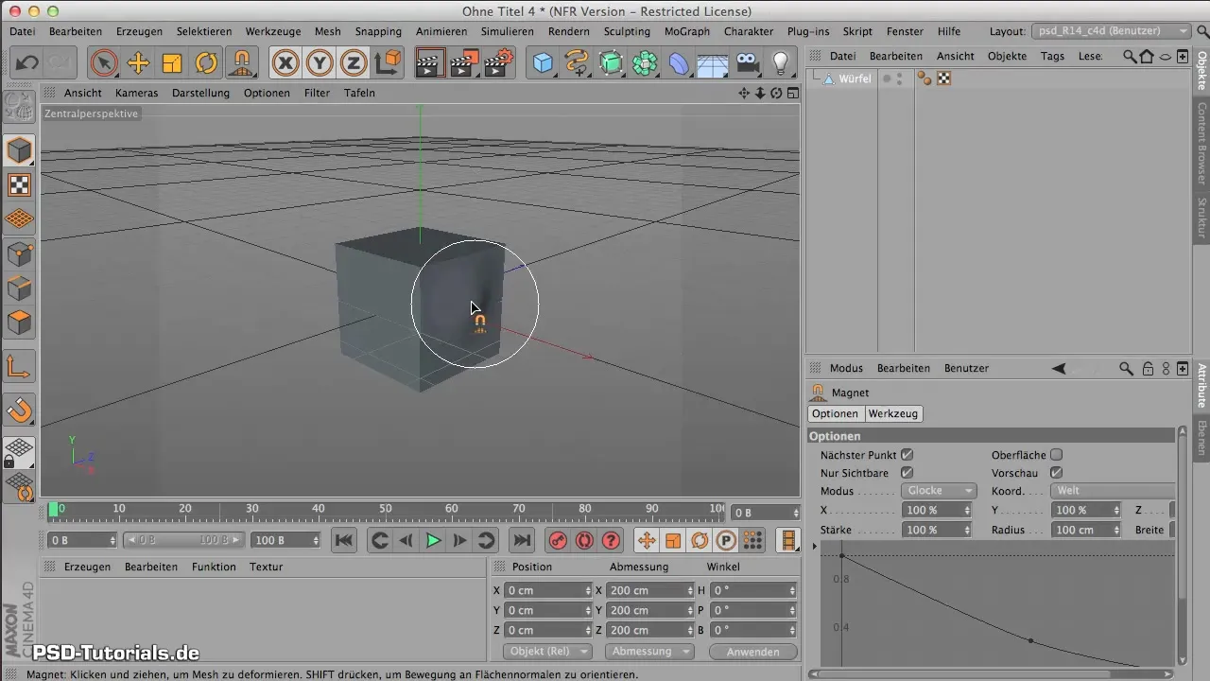This screenshot has height=681, width=1210.
Task: Open Objekt (Rel) dropdown
Action: coord(549,652)
